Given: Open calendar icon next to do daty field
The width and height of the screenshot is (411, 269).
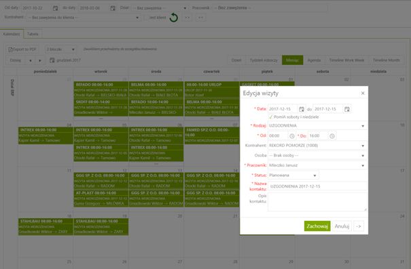Looking at the screenshot, I should click(113, 8).
